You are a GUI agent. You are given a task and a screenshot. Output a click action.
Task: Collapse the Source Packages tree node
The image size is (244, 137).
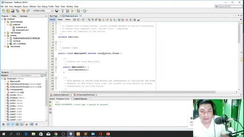tap(5, 22)
